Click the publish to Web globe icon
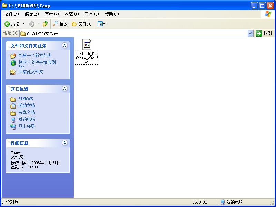This screenshot has width=276, height=207. coord(13,63)
